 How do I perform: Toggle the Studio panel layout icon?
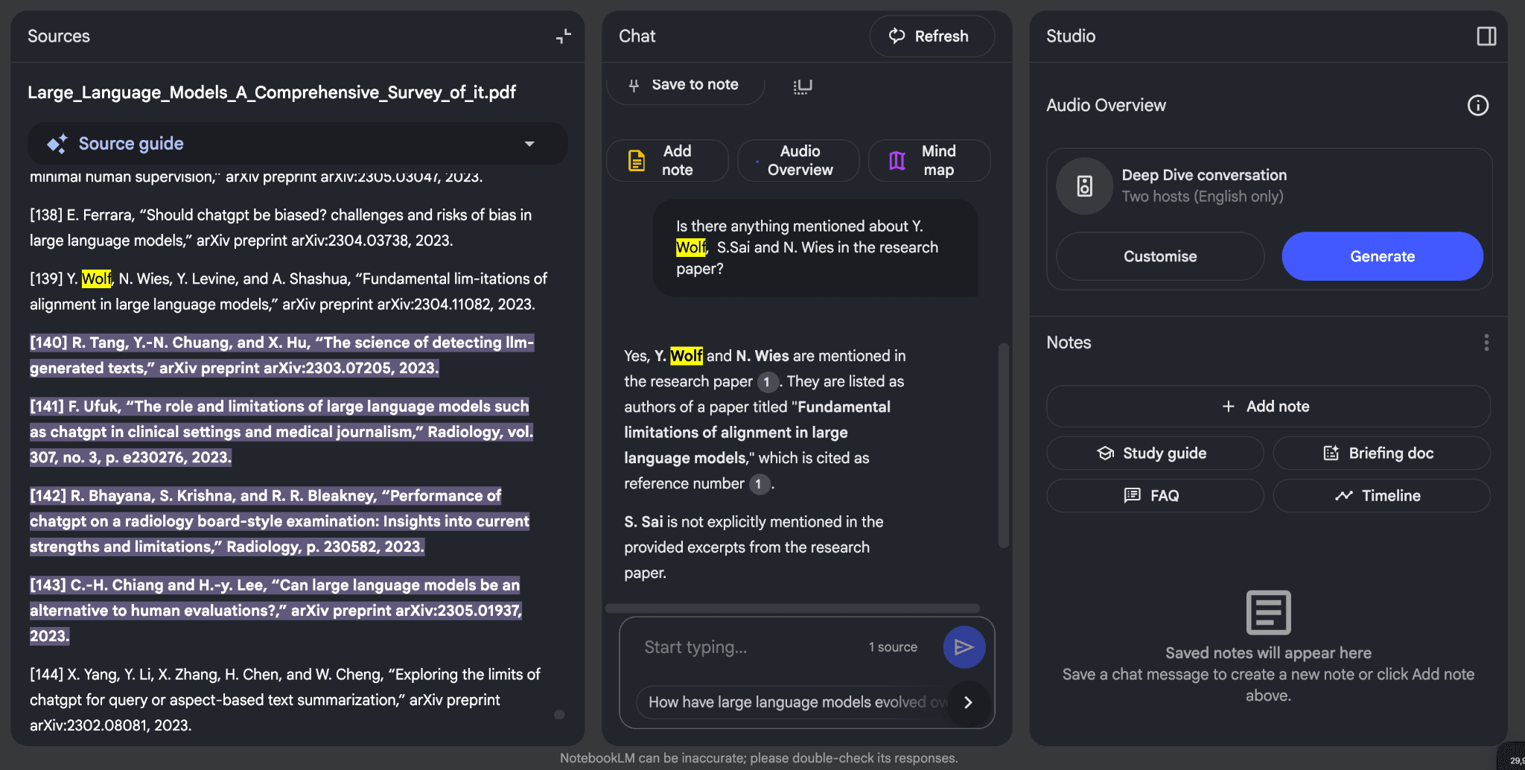click(1487, 36)
